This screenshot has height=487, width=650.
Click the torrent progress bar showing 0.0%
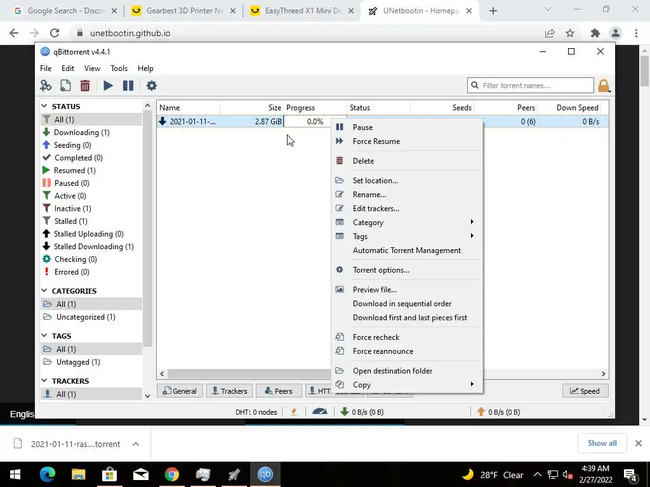(x=315, y=121)
